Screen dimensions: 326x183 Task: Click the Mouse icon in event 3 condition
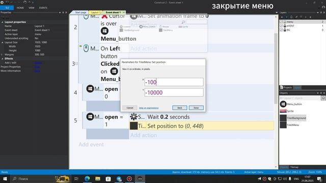click(x=86, y=48)
